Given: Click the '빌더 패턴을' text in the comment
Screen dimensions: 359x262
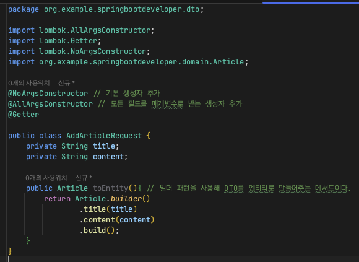Looking at the screenshot, I should [178, 188].
